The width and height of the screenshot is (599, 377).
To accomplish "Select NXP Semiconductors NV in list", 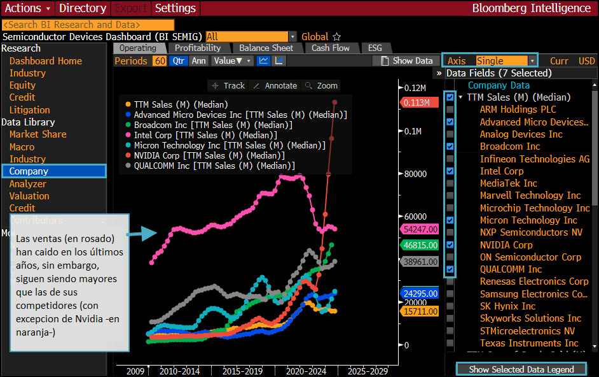I will tap(531, 232).
